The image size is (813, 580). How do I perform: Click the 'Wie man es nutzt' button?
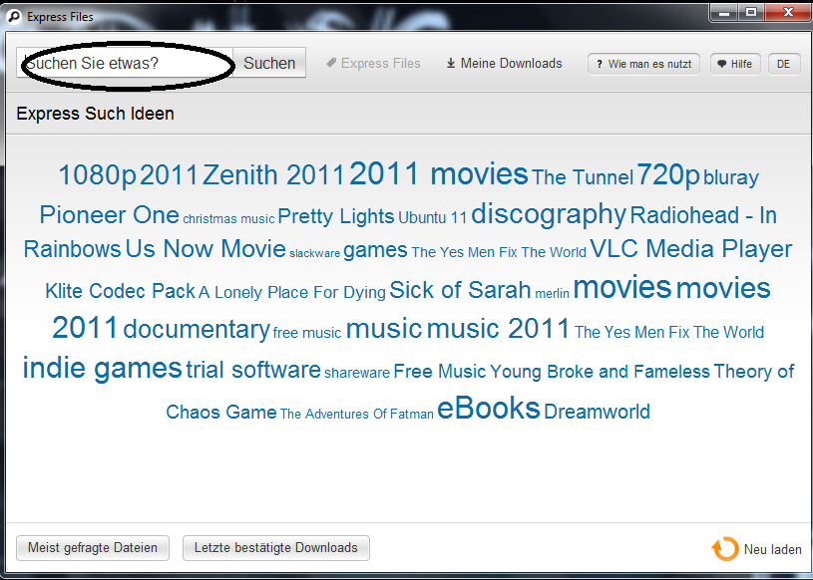click(643, 64)
